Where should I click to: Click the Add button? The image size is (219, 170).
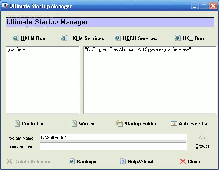point(202,138)
